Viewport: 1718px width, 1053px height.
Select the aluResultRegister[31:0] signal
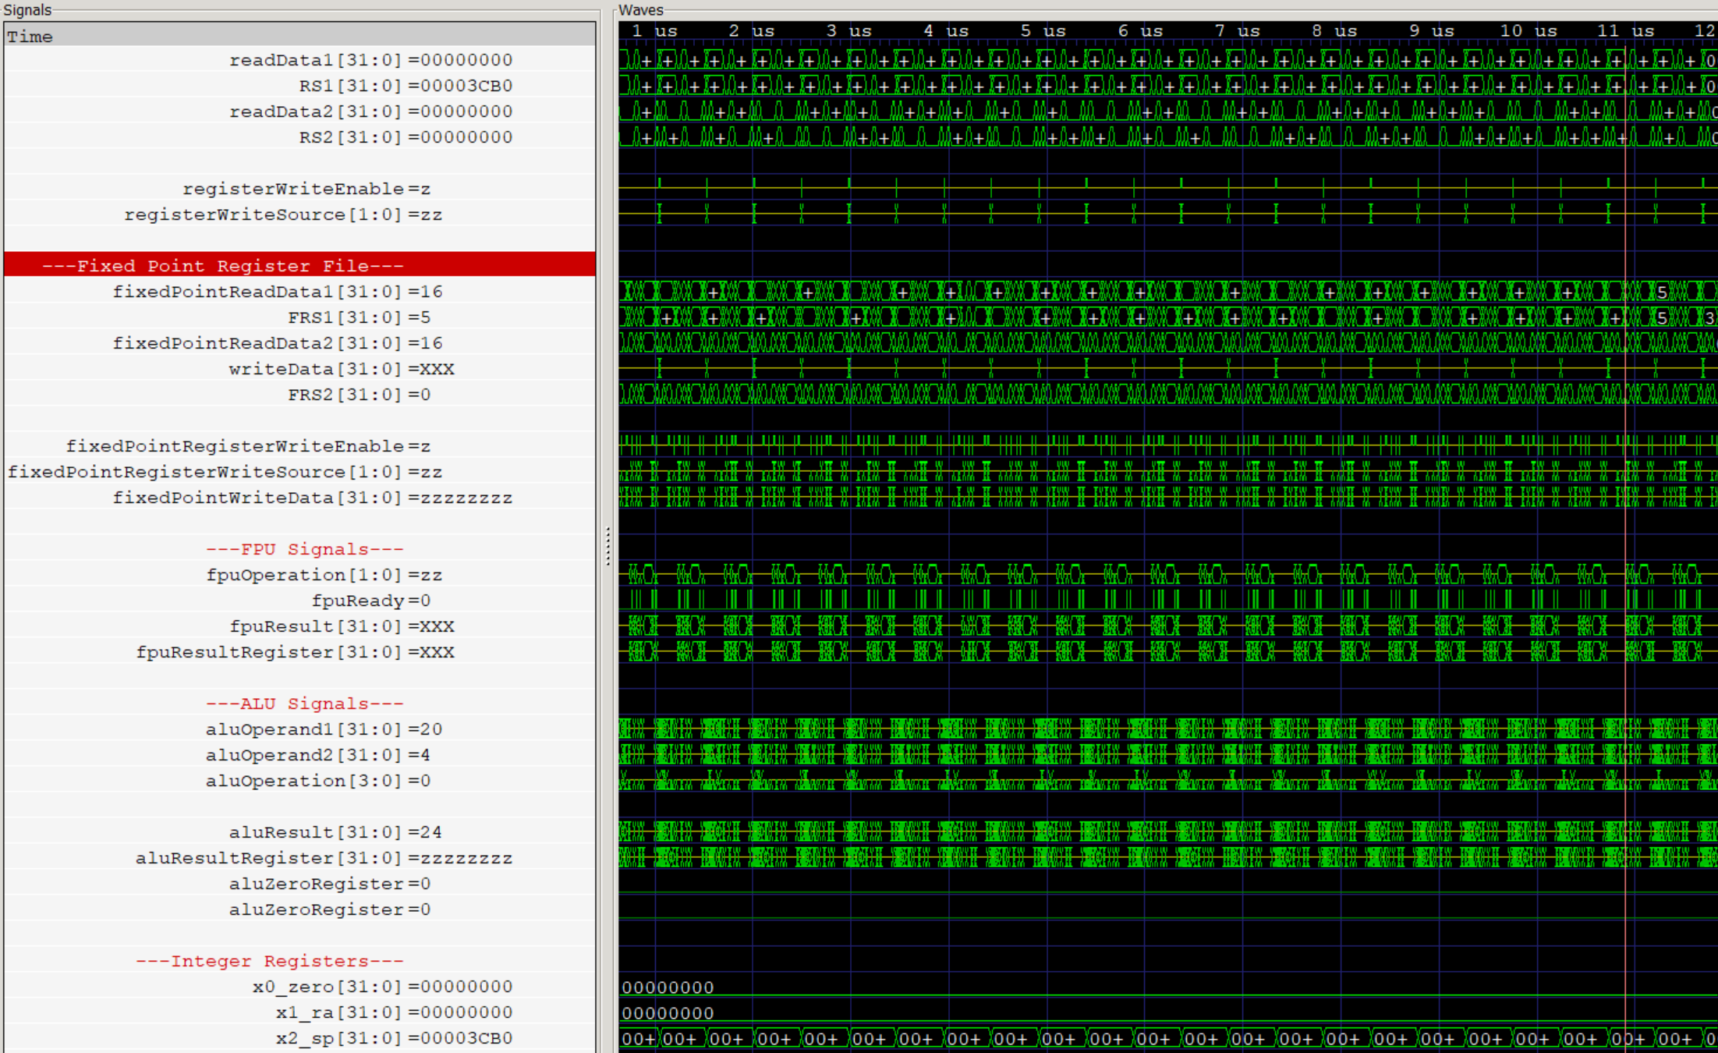coord(300,858)
